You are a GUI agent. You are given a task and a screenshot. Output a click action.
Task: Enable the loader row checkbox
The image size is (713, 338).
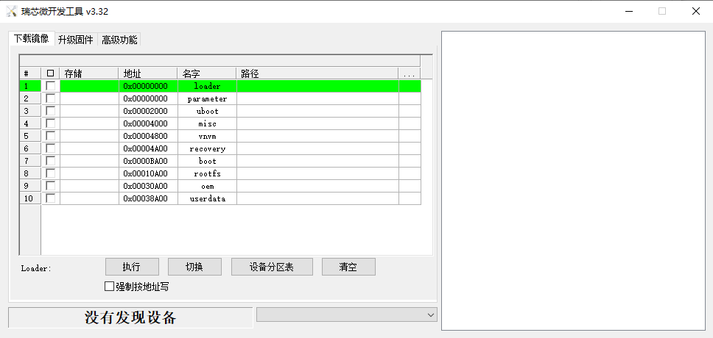pos(51,86)
